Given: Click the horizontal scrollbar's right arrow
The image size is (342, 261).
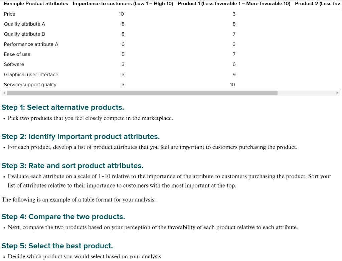Looking at the screenshot, I should pos(338,93).
